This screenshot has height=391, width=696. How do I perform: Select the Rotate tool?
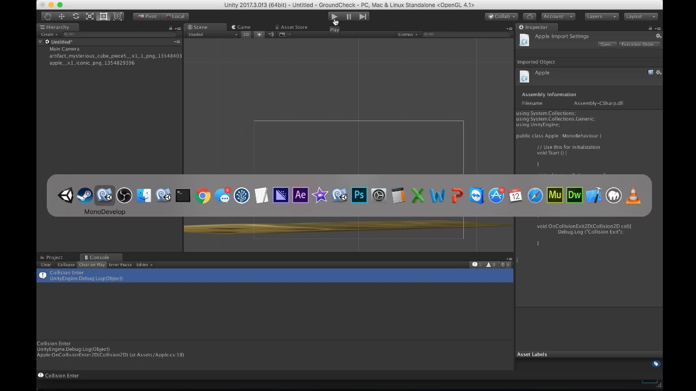pos(76,16)
